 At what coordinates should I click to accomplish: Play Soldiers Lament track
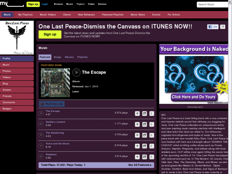click(x=41, y=124)
